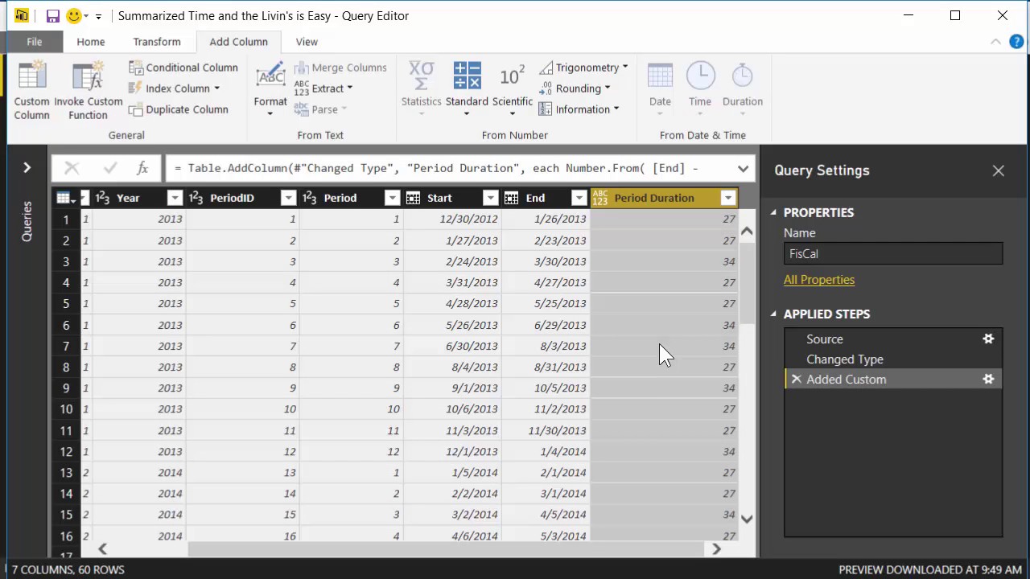
Task: Open the File tab
Action: coord(34,42)
